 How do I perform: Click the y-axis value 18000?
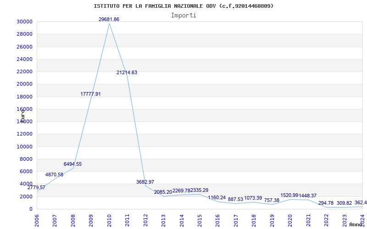tap(25, 97)
